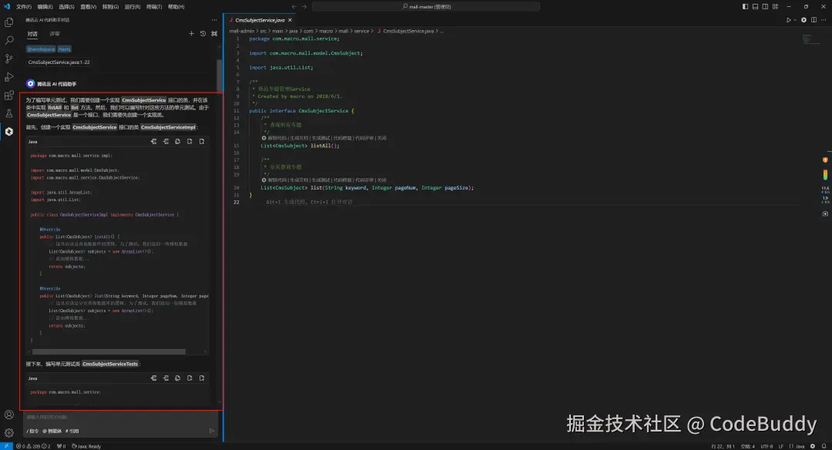
Task: Click the /指令 command button
Action: (32, 431)
